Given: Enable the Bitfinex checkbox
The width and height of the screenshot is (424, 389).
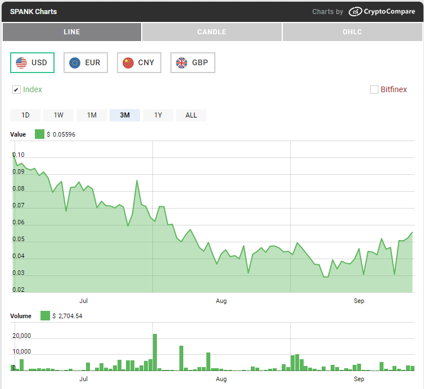Looking at the screenshot, I should pos(374,89).
